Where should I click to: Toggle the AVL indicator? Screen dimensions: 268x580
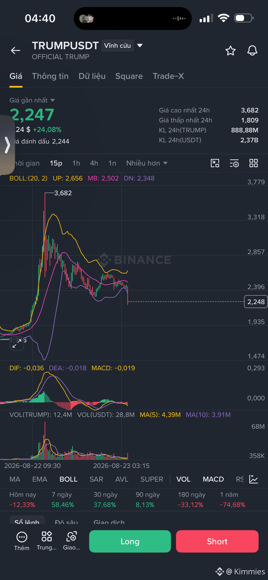[122, 479]
